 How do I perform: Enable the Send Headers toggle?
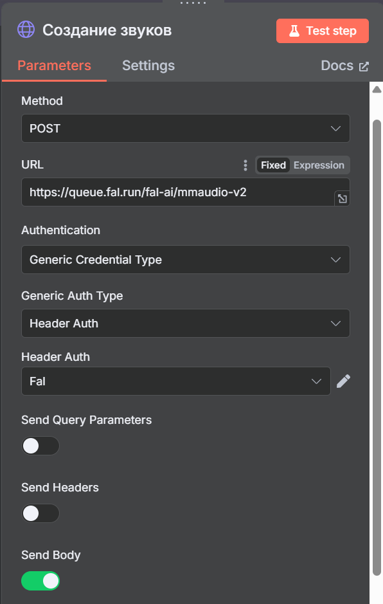click(x=40, y=513)
